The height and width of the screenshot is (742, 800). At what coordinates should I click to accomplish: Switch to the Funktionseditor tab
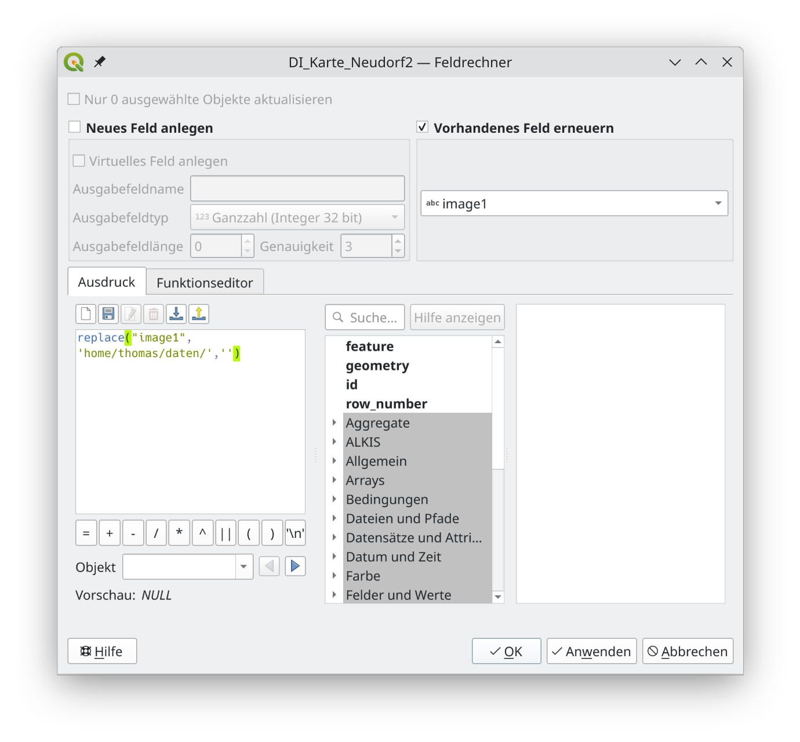coord(205,282)
